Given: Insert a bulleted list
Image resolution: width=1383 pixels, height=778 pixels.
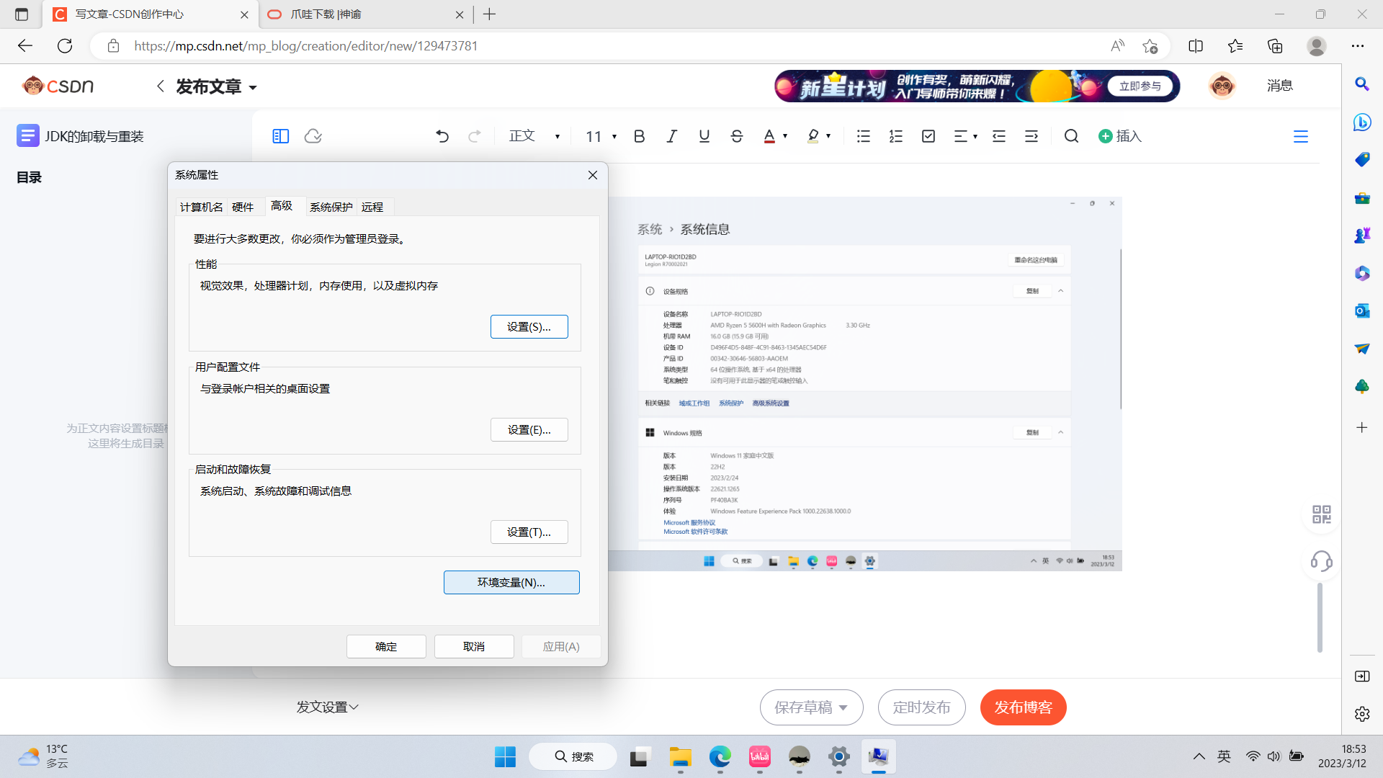Looking at the screenshot, I should (x=863, y=136).
